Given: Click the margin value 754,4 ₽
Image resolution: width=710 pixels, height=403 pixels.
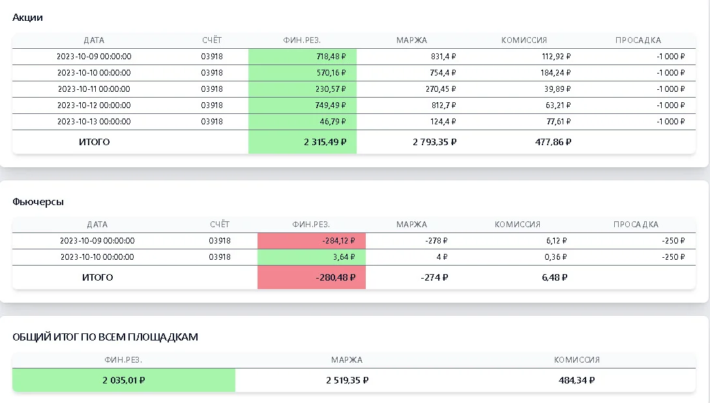Looking at the screenshot, I should [443, 73].
